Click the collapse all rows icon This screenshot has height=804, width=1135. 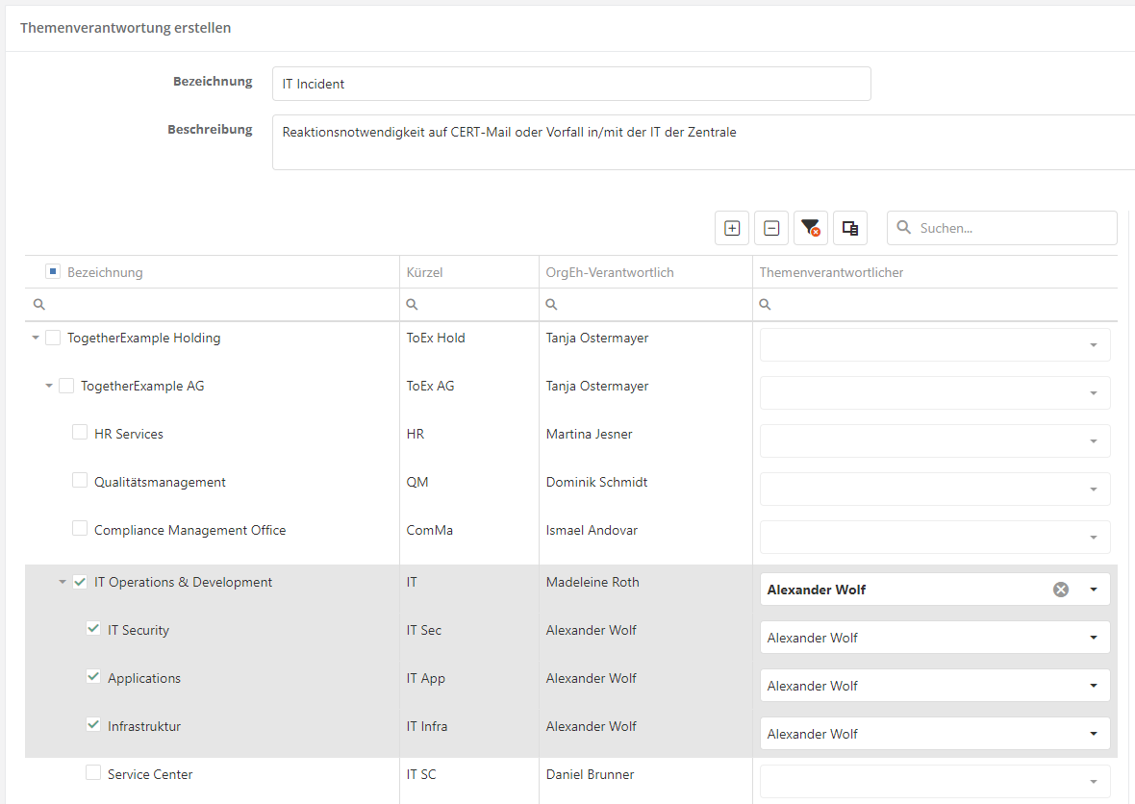tap(771, 228)
